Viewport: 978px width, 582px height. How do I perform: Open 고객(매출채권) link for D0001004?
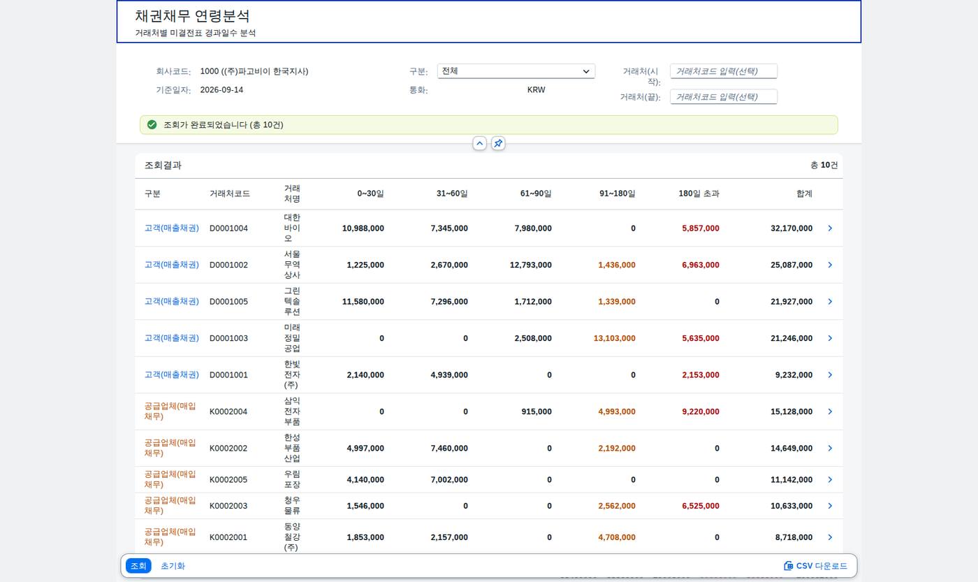[x=172, y=228]
